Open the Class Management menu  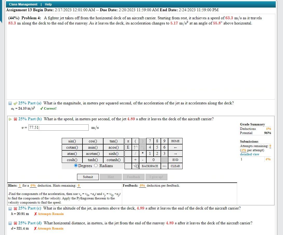tap(23, 4)
